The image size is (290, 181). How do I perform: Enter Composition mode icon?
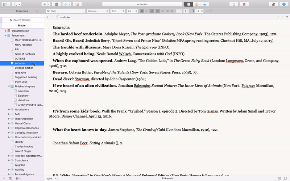(273, 4)
